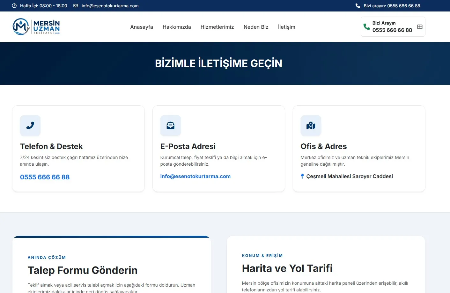Image resolution: width=450 pixels, height=293 pixels.
Task: Open the grid menu icon in header
Action: coord(420,27)
